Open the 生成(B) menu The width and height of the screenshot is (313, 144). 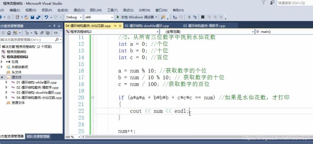[63, 10]
